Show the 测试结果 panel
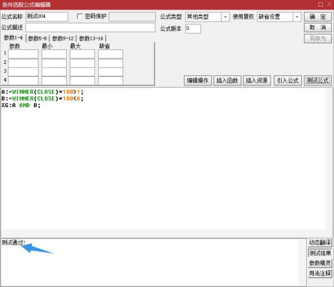The height and width of the screenshot is (287, 334). pos(320,253)
